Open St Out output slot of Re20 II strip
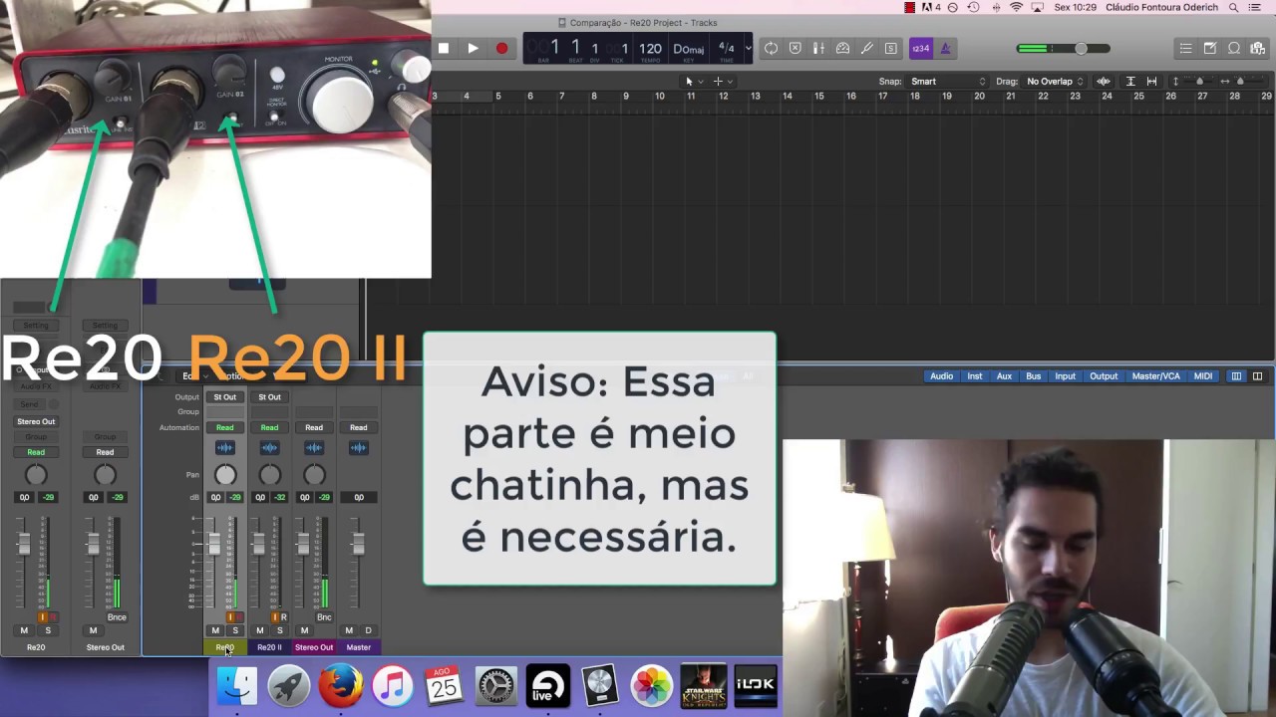1276x717 pixels. click(x=269, y=397)
